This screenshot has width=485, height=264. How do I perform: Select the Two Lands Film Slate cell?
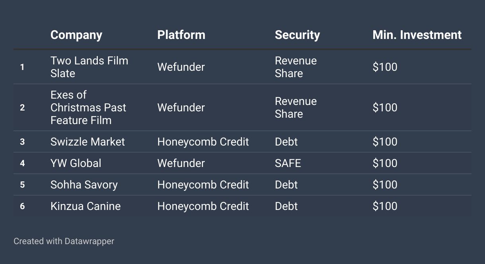point(89,67)
